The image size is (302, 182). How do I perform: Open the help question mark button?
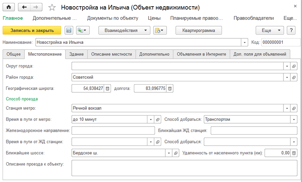(291, 31)
